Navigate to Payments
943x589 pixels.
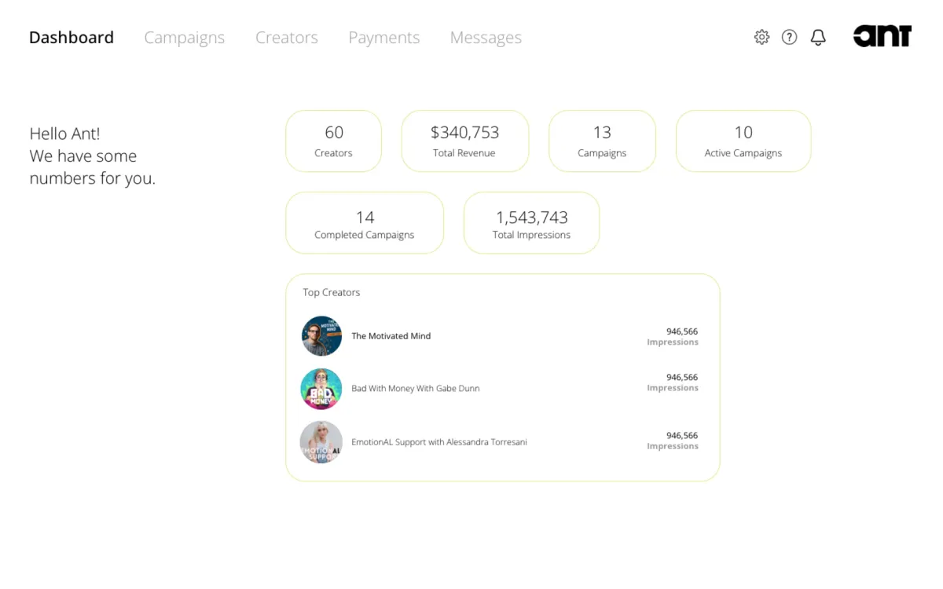point(383,37)
